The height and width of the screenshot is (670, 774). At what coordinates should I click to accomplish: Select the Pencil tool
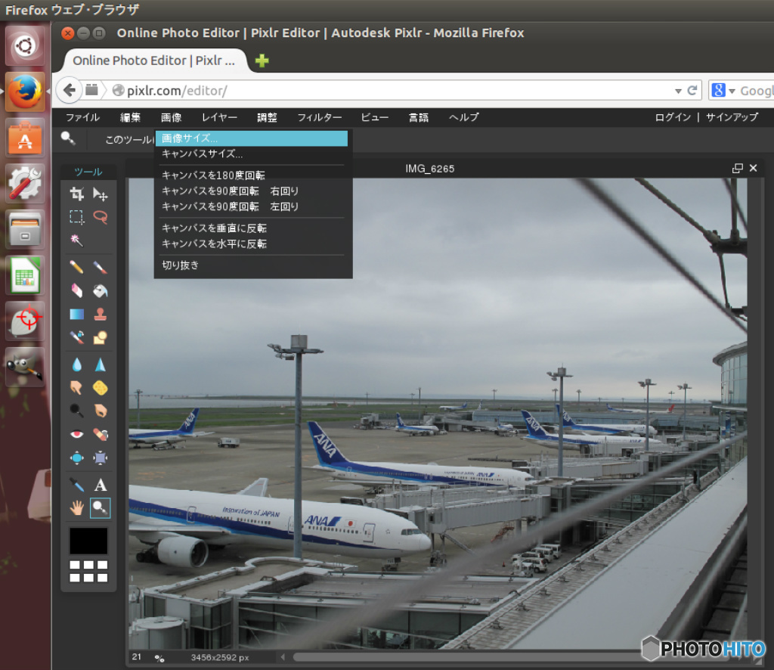pyautogui.click(x=76, y=267)
